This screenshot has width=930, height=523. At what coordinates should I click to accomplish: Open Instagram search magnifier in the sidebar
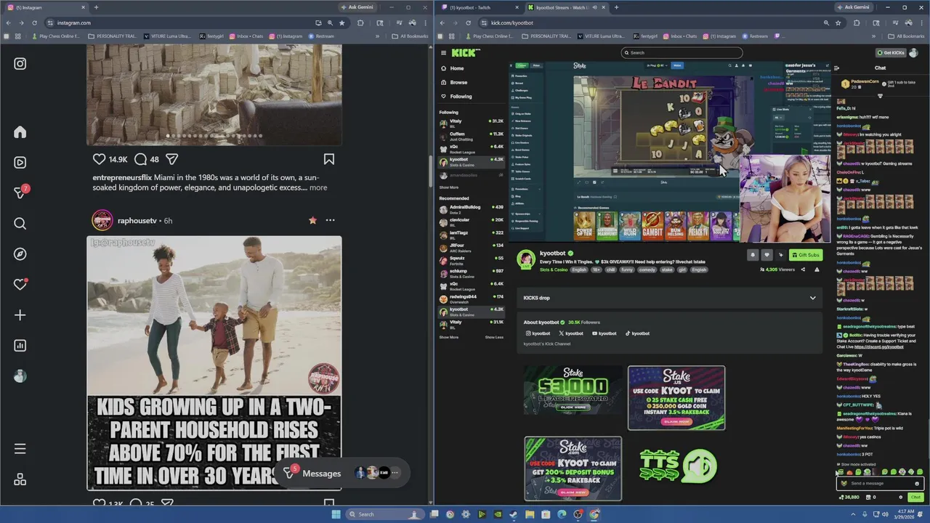tap(20, 224)
